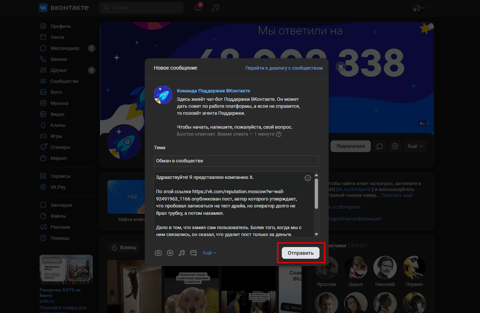Click the Файлы document icon
The height and width of the screenshot is (313, 480).
click(x=43, y=216)
